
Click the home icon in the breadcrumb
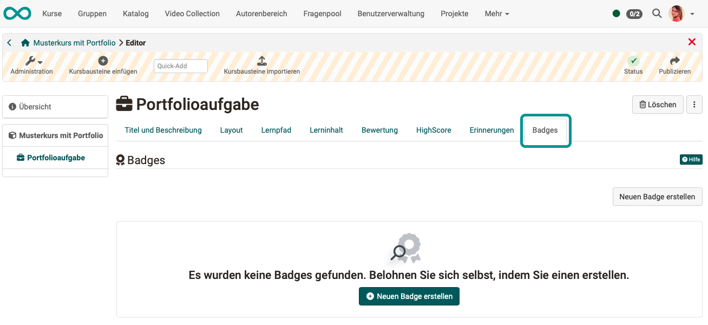pos(24,42)
